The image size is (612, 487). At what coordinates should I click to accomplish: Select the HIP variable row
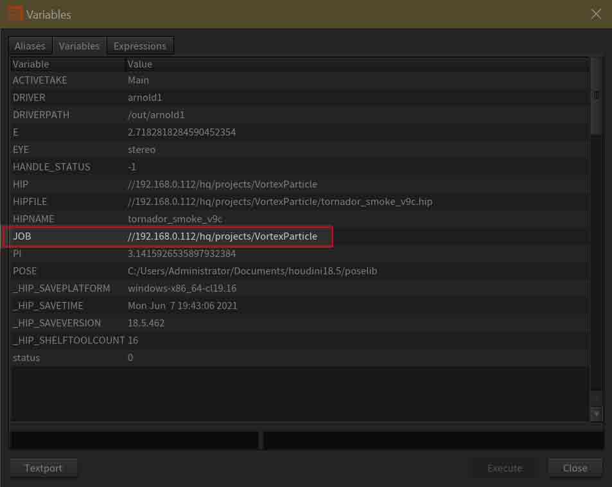pos(168,184)
